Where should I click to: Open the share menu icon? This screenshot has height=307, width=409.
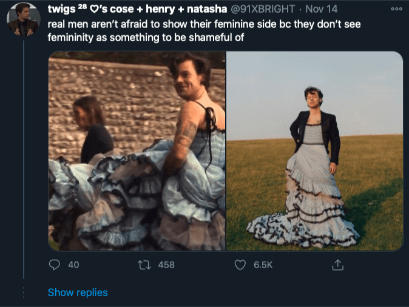[338, 265]
